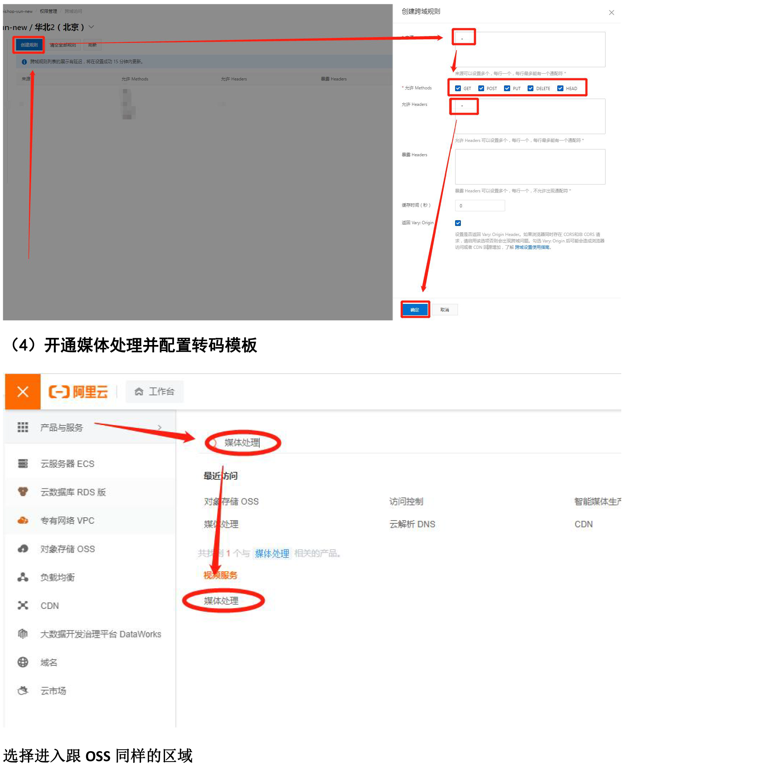Viewport: 782px width, 769px height.
Task: Open 域名 menu item
Action: (x=49, y=662)
